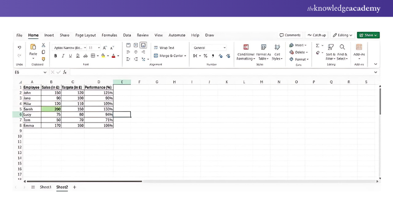Click the Paste clipboard icon
This screenshot has height=208, width=393.
pyautogui.click(x=33, y=47)
